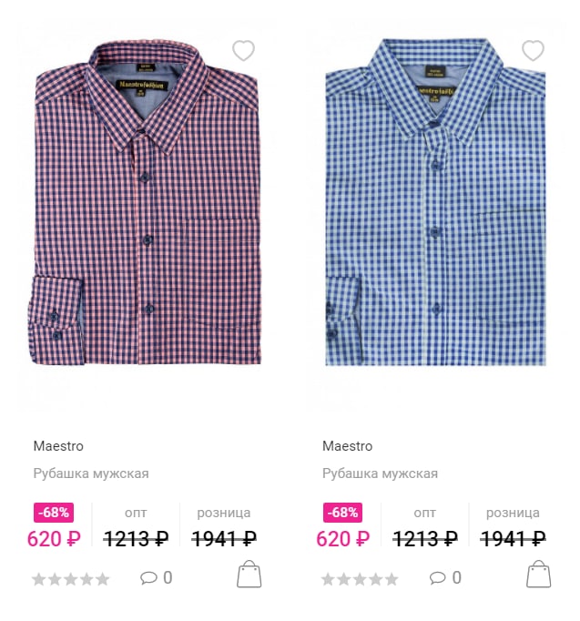
Task: Open the Maestro brand link under the pink shirt
Action: 58,446
